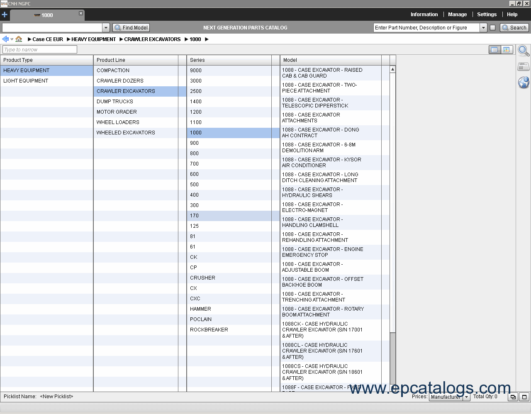
Task: Select model 1088 Raised Cab & Cab Guard
Action: 335,73
